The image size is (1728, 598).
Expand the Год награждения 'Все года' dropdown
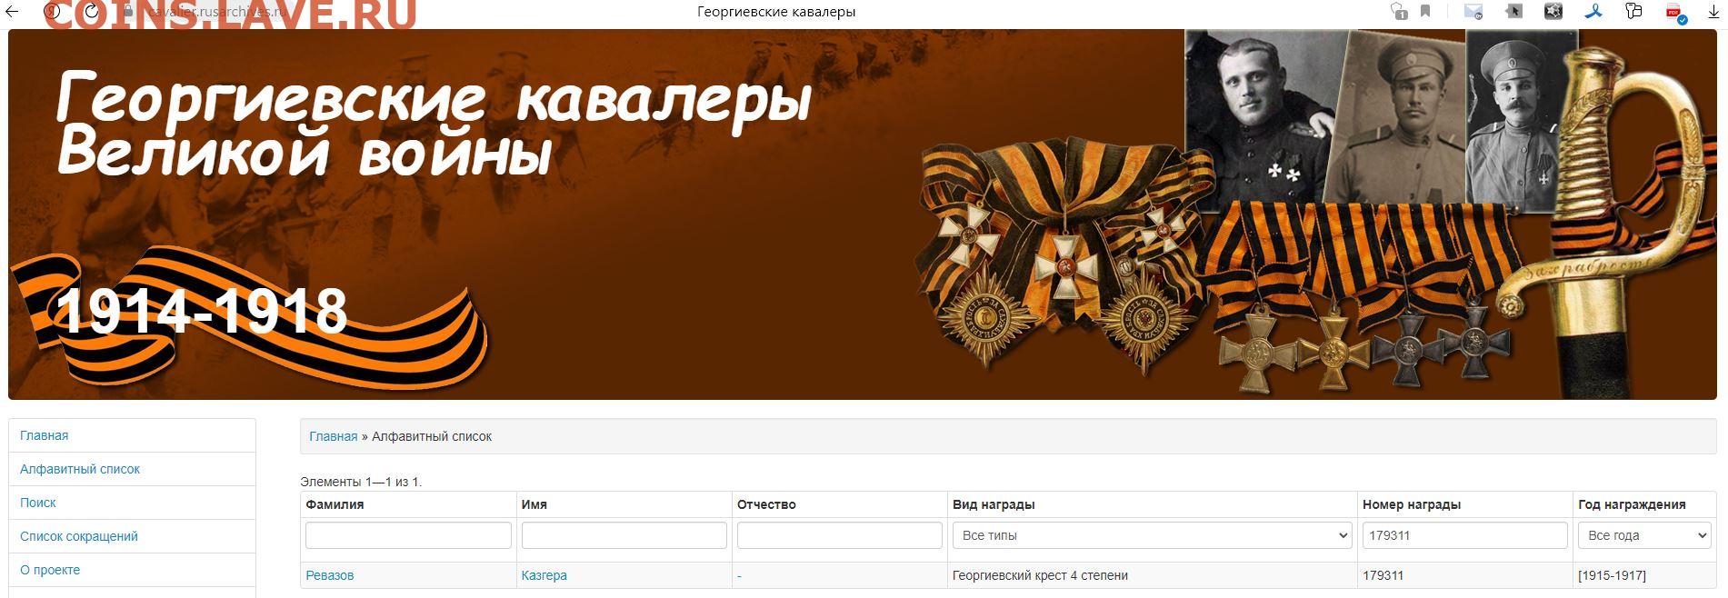tap(1644, 535)
